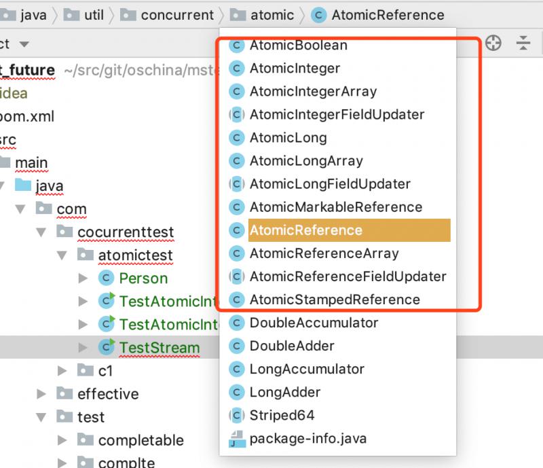
Task: Expand the c1 package
Action: click(x=62, y=371)
